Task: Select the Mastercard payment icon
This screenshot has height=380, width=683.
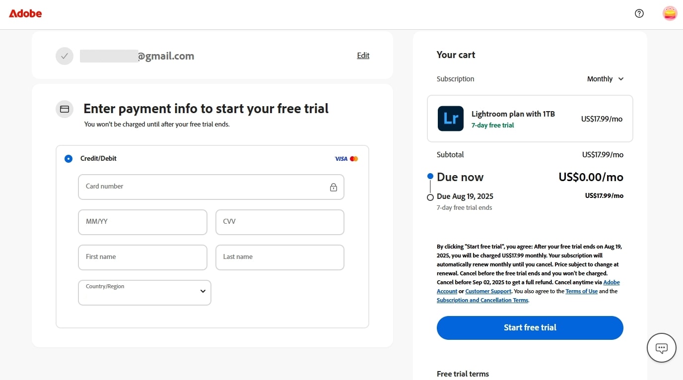Action: click(354, 158)
